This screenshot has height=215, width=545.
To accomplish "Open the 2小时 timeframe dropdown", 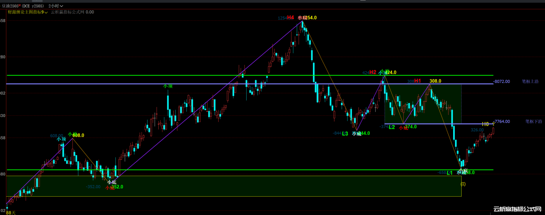I will pyautogui.click(x=56, y=6).
